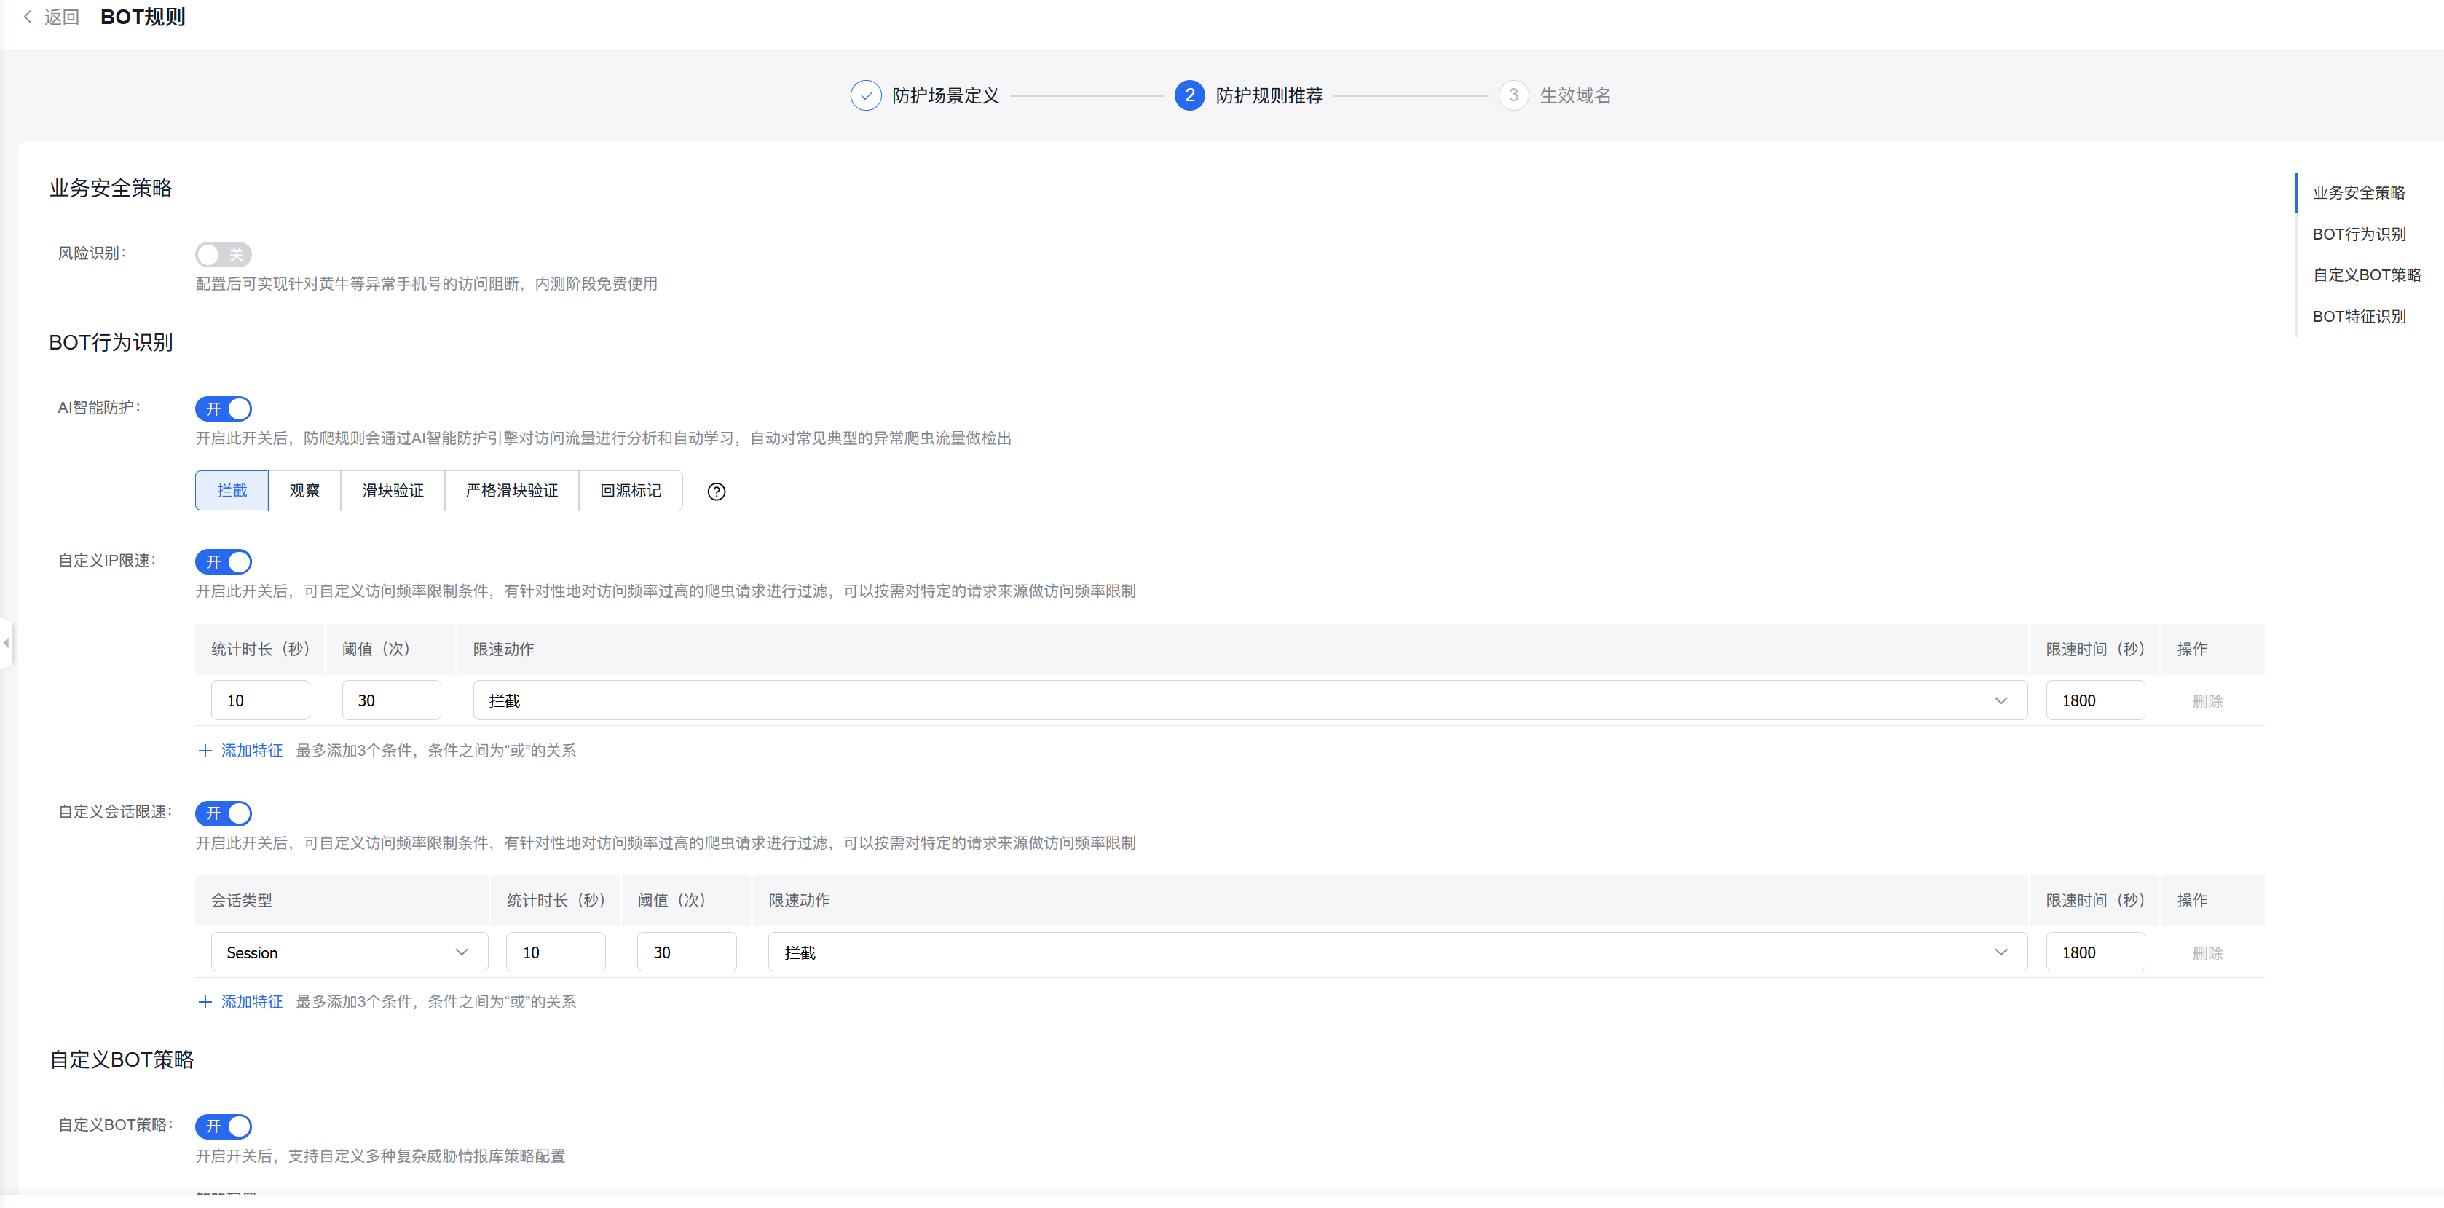
Task: Choose the 严格滑块验证 action option
Action: (511, 491)
